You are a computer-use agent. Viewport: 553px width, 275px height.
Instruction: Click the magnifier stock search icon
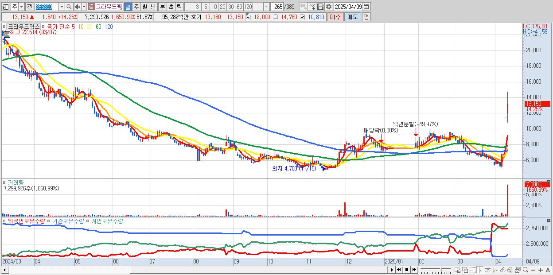coord(69,7)
